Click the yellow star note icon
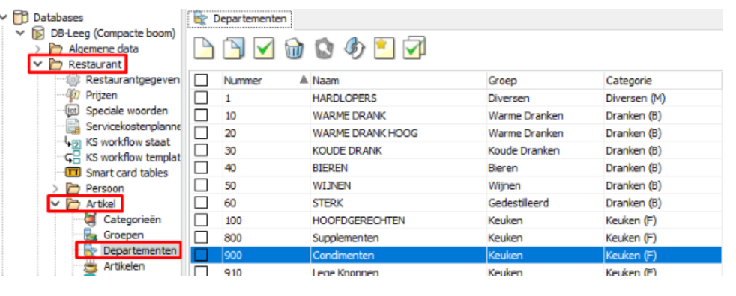 tap(384, 48)
